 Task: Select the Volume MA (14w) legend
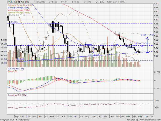[x=16, y=15]
